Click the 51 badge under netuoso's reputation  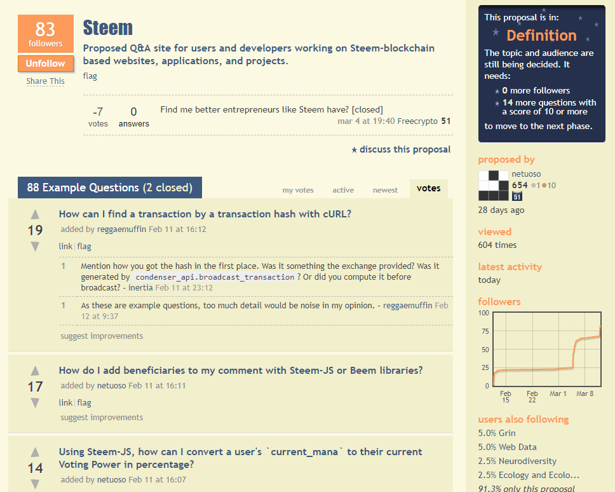[517, 196]
